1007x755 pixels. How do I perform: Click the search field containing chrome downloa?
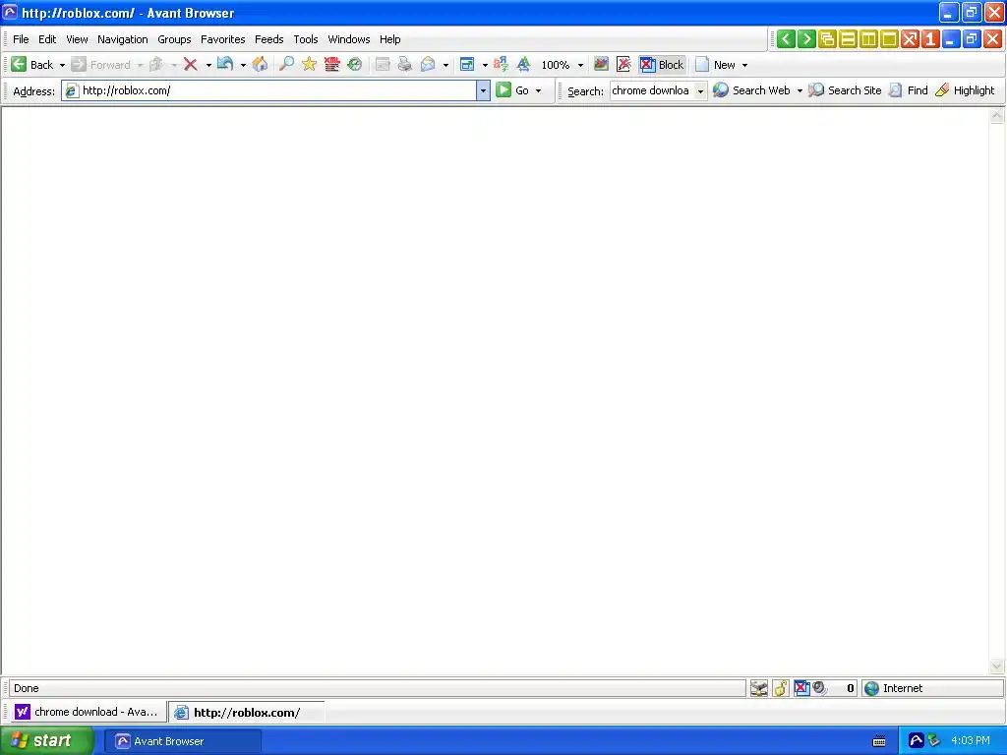(x=652, y=90)
